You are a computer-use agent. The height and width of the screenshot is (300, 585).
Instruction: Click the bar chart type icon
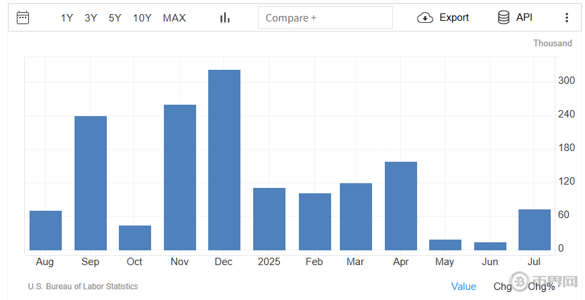[224, 17]
